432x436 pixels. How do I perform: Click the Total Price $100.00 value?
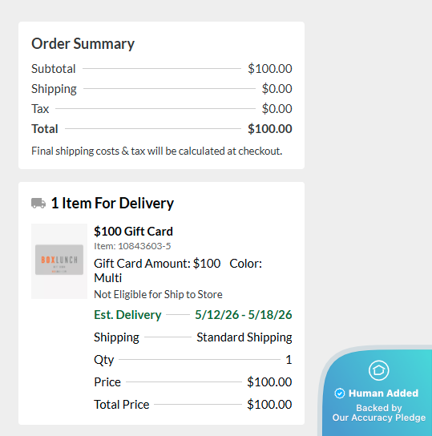point(269,405)
